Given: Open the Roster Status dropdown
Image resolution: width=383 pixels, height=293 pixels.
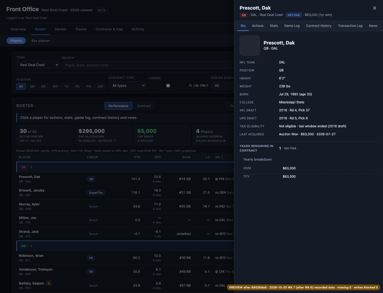Looking at the screenshot, I should [x=223, y=86].
